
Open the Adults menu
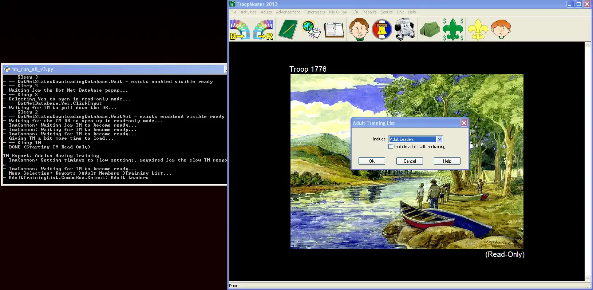(266, 12)
